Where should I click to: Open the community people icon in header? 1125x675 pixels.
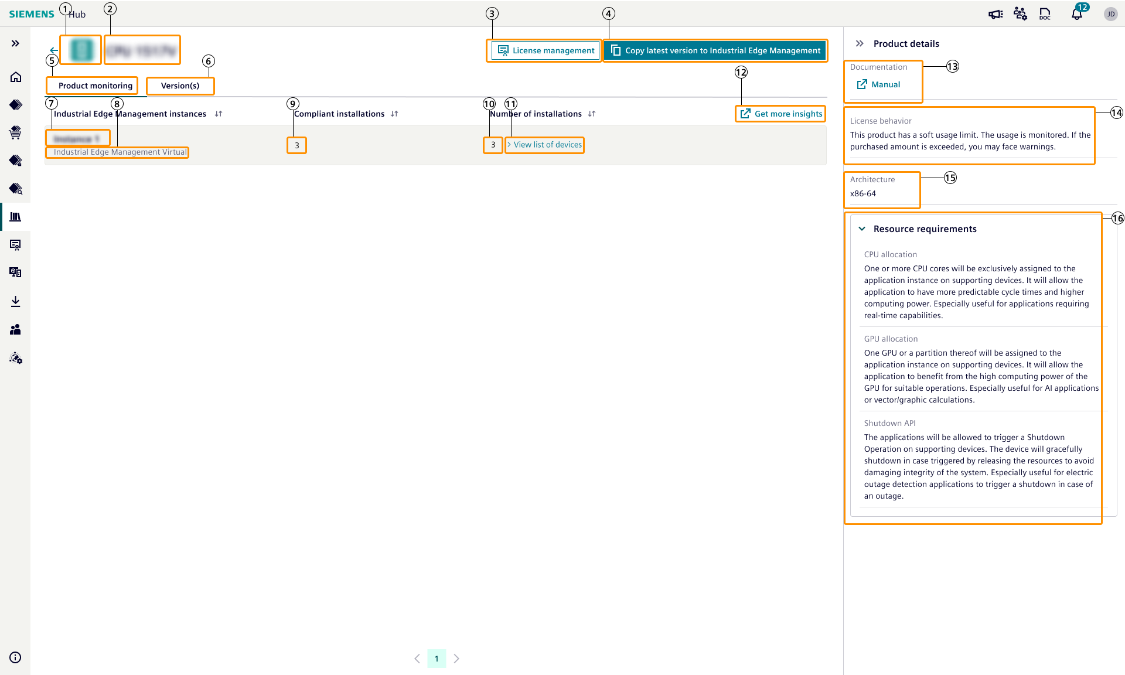tap(1020, 14)
